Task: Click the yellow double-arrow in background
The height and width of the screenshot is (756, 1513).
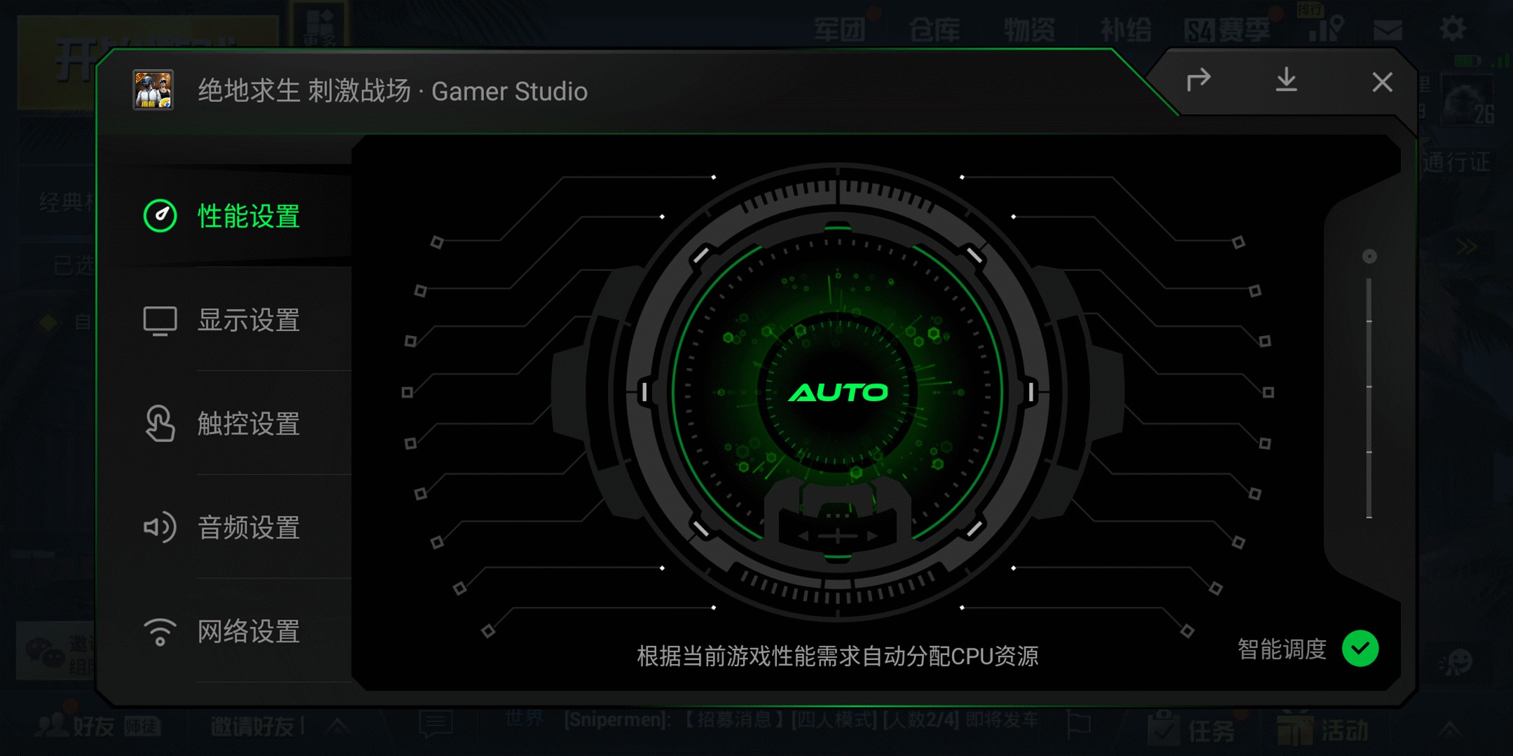Action: point(1466,246)
